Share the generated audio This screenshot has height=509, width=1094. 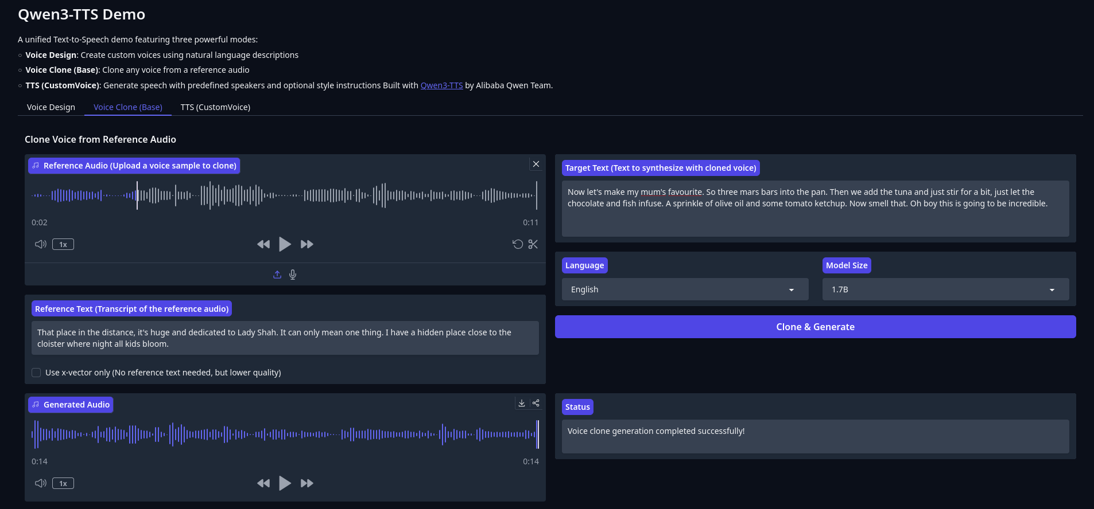[536, 403]
